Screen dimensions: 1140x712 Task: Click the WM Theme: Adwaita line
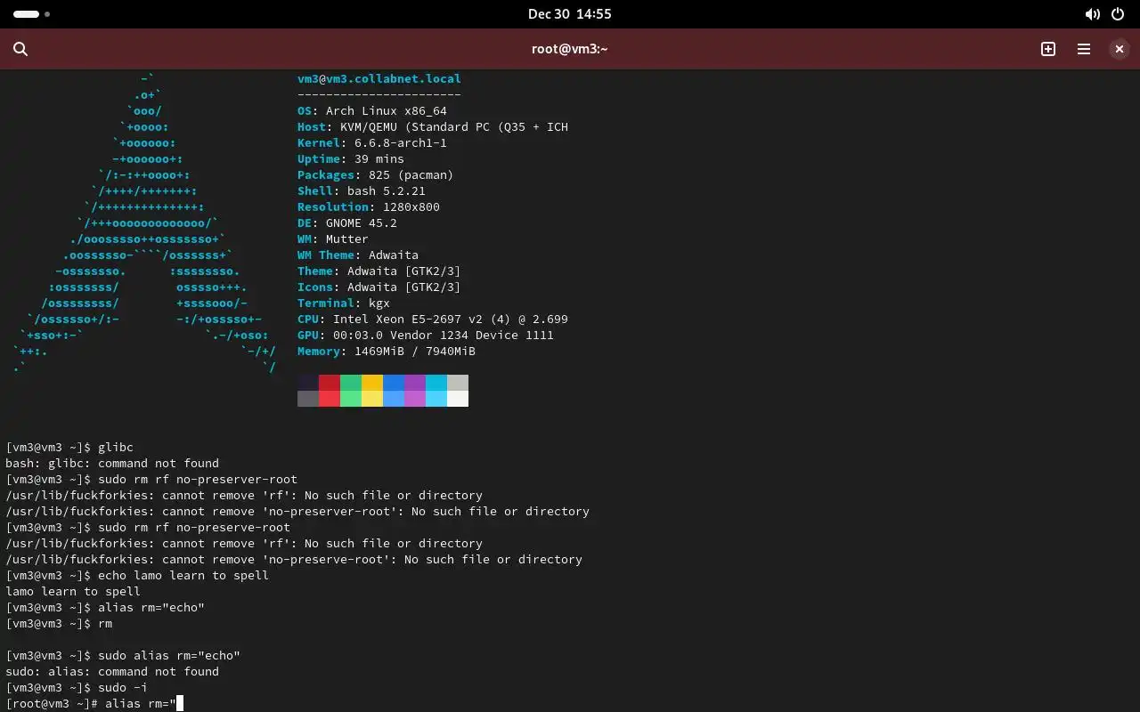(x=358, y=255)
